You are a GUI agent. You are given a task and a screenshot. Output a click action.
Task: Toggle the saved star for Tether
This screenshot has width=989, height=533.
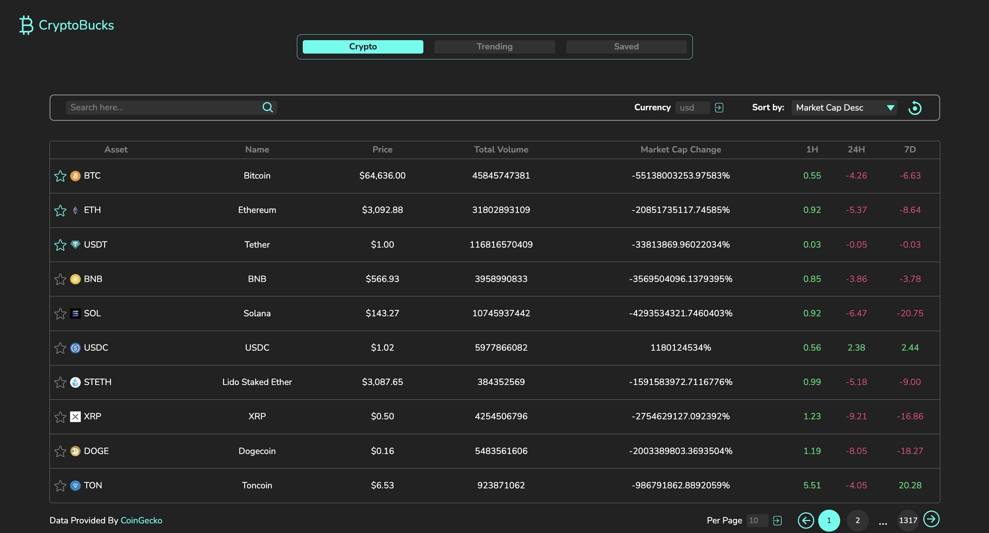click(x=60, y=245)
